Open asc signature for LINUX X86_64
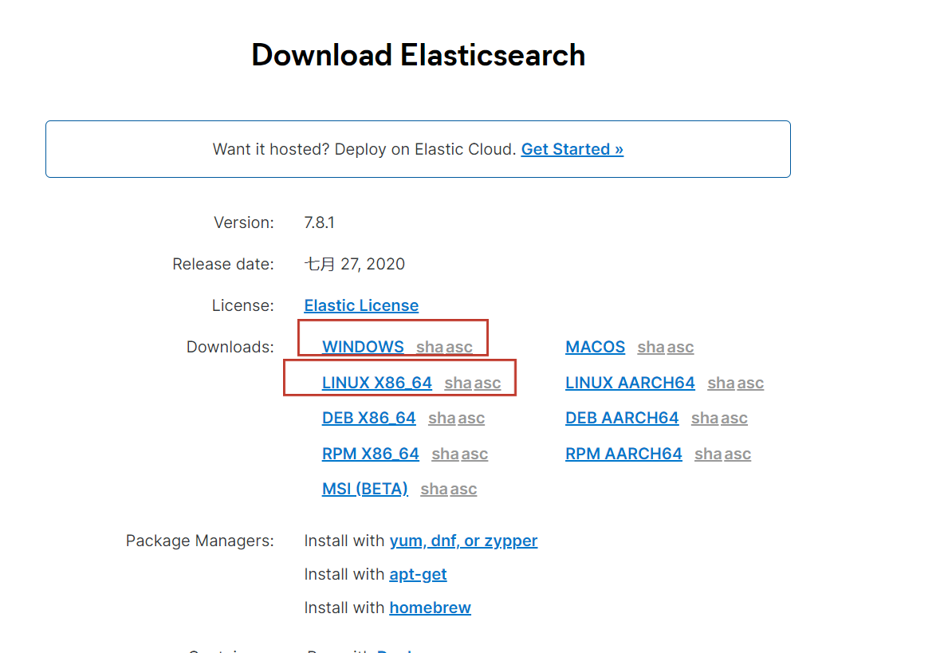Screen dimensions: 940x653 (x=487, y=383)
